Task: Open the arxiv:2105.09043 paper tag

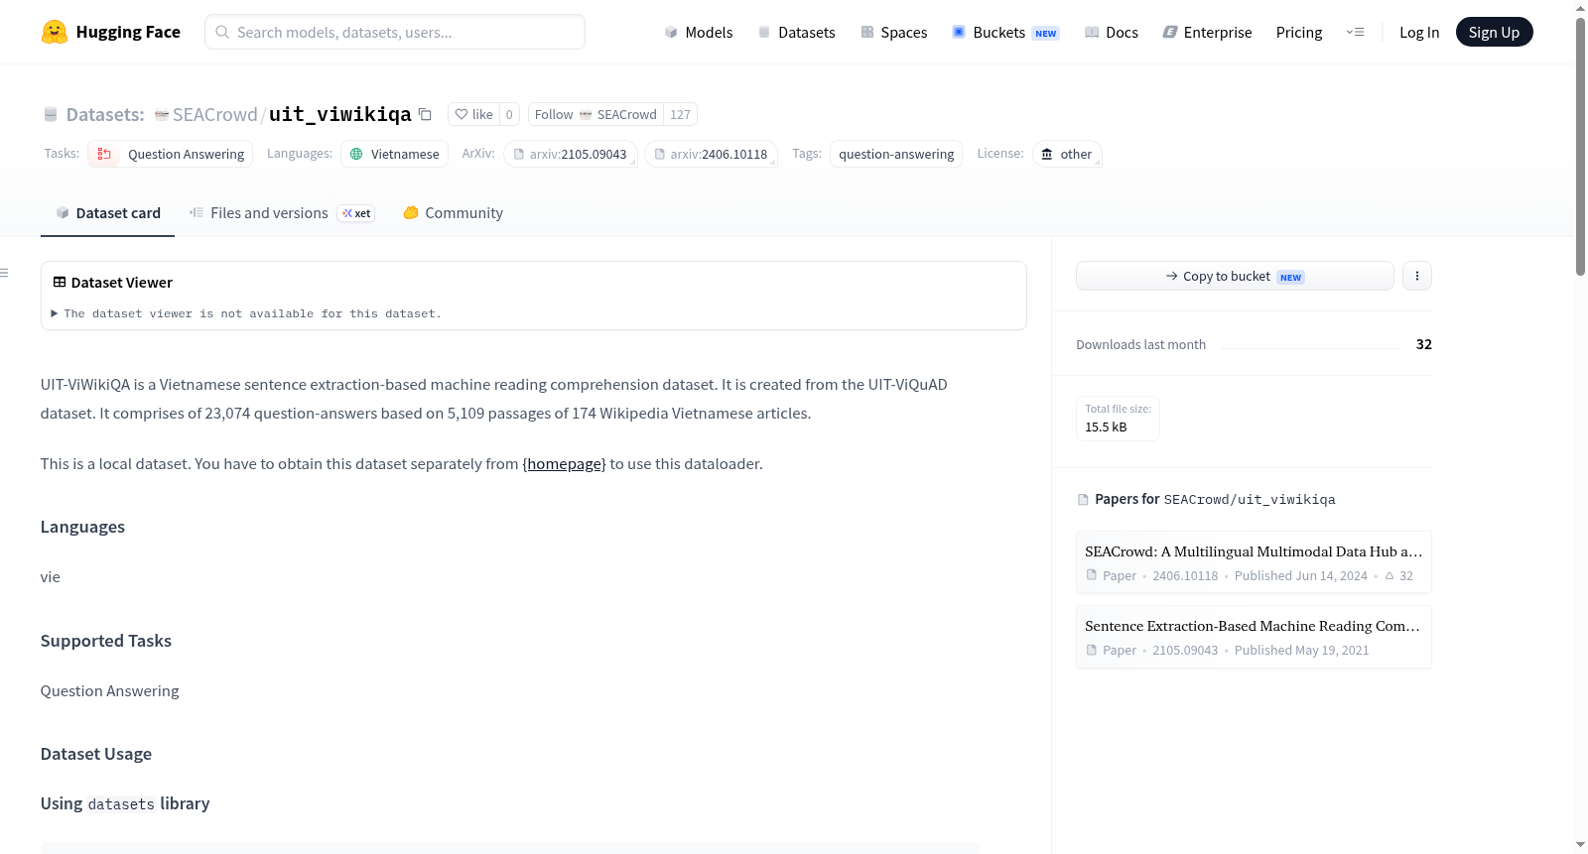Action: tap(571, 154)
